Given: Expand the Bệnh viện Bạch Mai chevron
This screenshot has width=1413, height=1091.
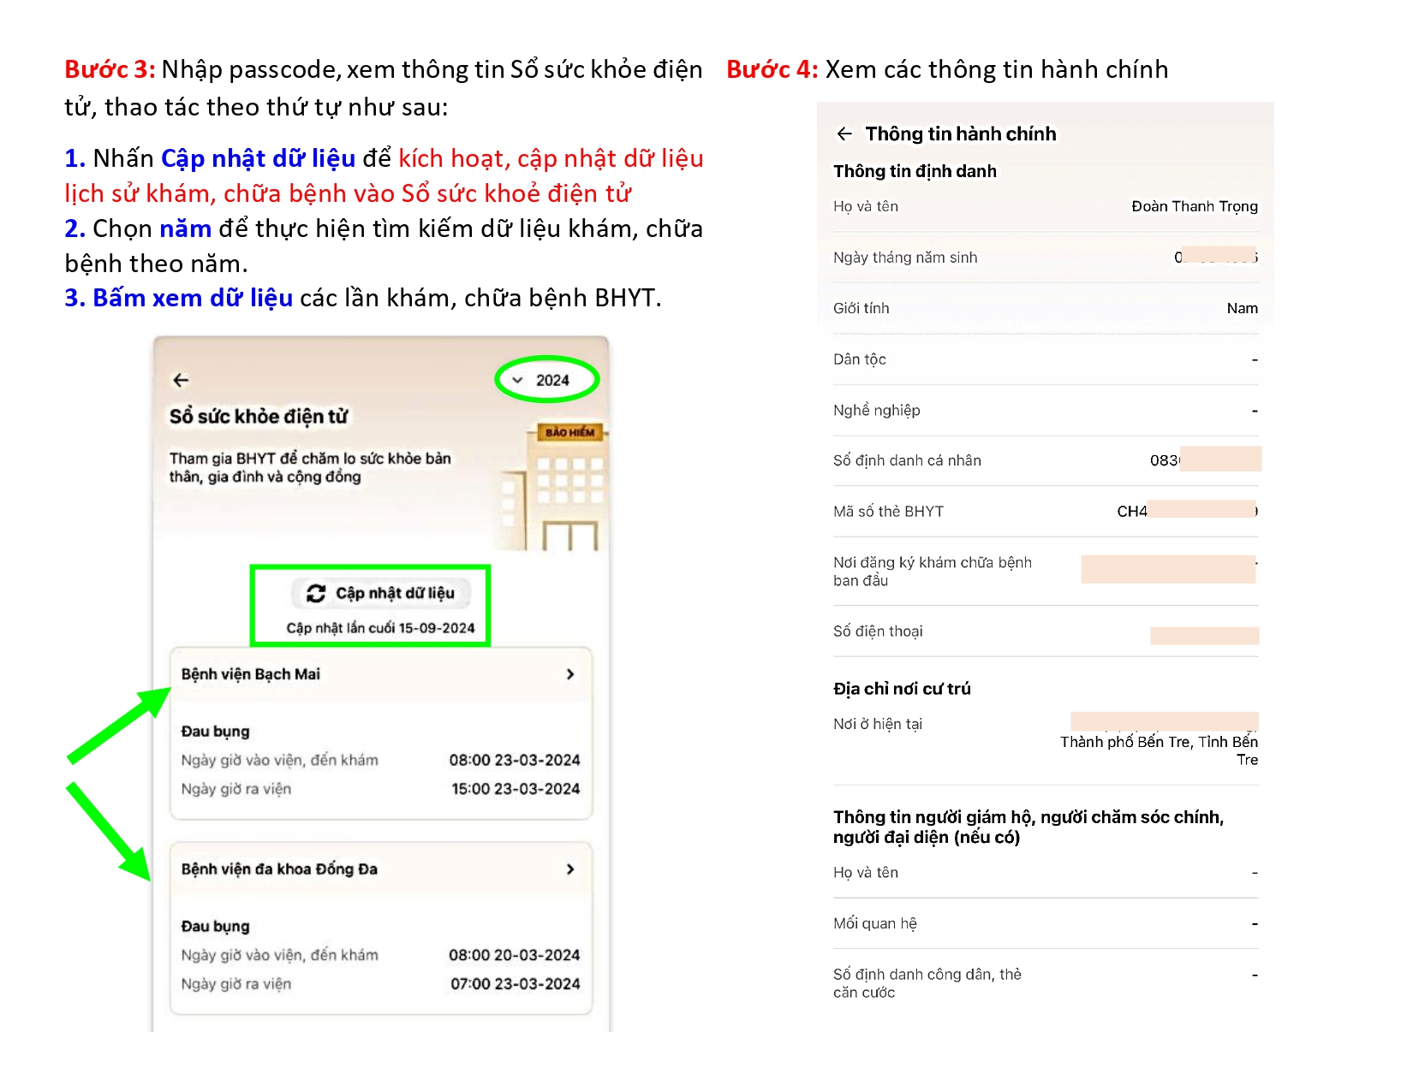Looking at the screenshot, I should pos(570,674).
